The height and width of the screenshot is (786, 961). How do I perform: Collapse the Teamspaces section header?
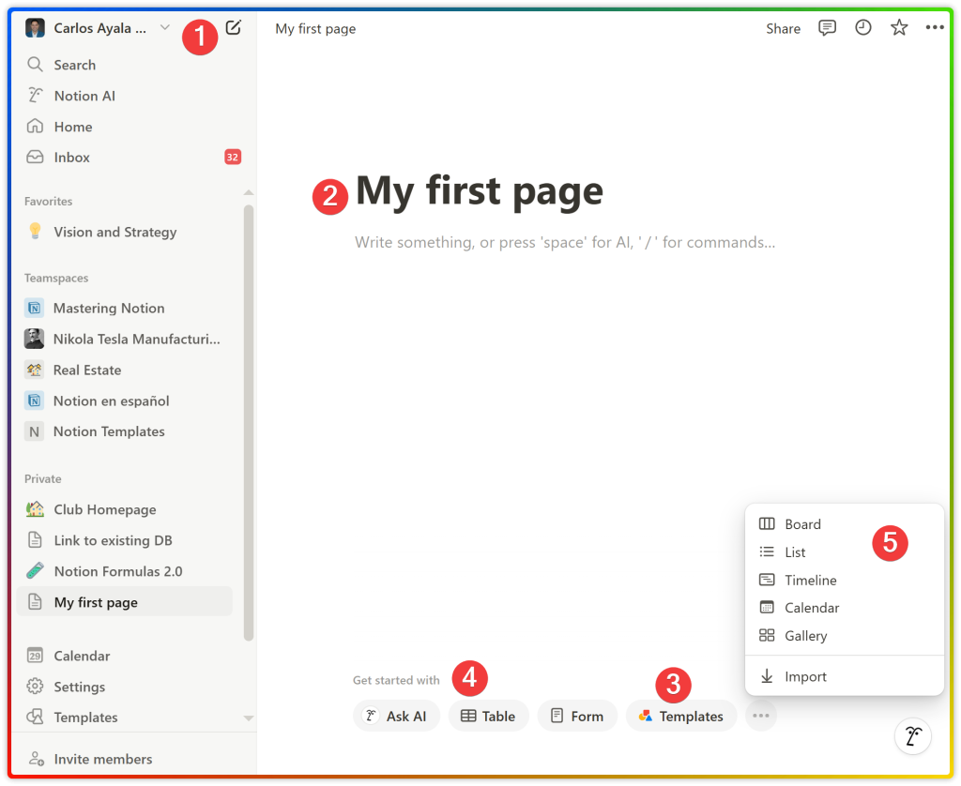[56, 279]
